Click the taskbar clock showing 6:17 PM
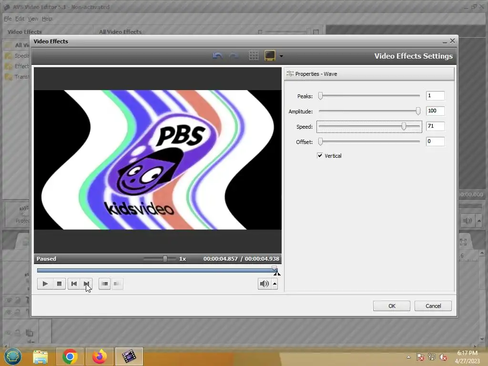This screenshot has height=366, width=488. point(467,357)
